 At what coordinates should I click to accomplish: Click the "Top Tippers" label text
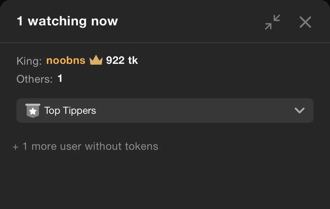(x=70, y=111)
